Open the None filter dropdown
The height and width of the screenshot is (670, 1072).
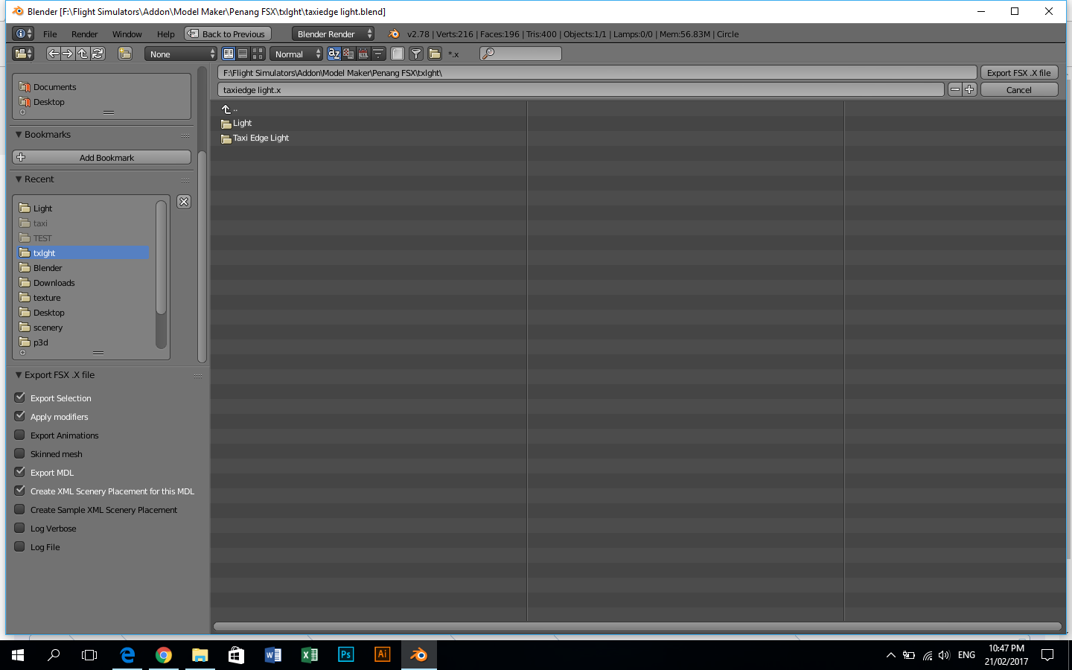click(180, 53)
